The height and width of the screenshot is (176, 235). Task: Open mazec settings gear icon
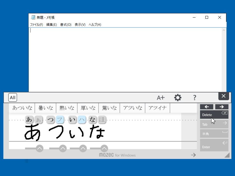[178, 97]
